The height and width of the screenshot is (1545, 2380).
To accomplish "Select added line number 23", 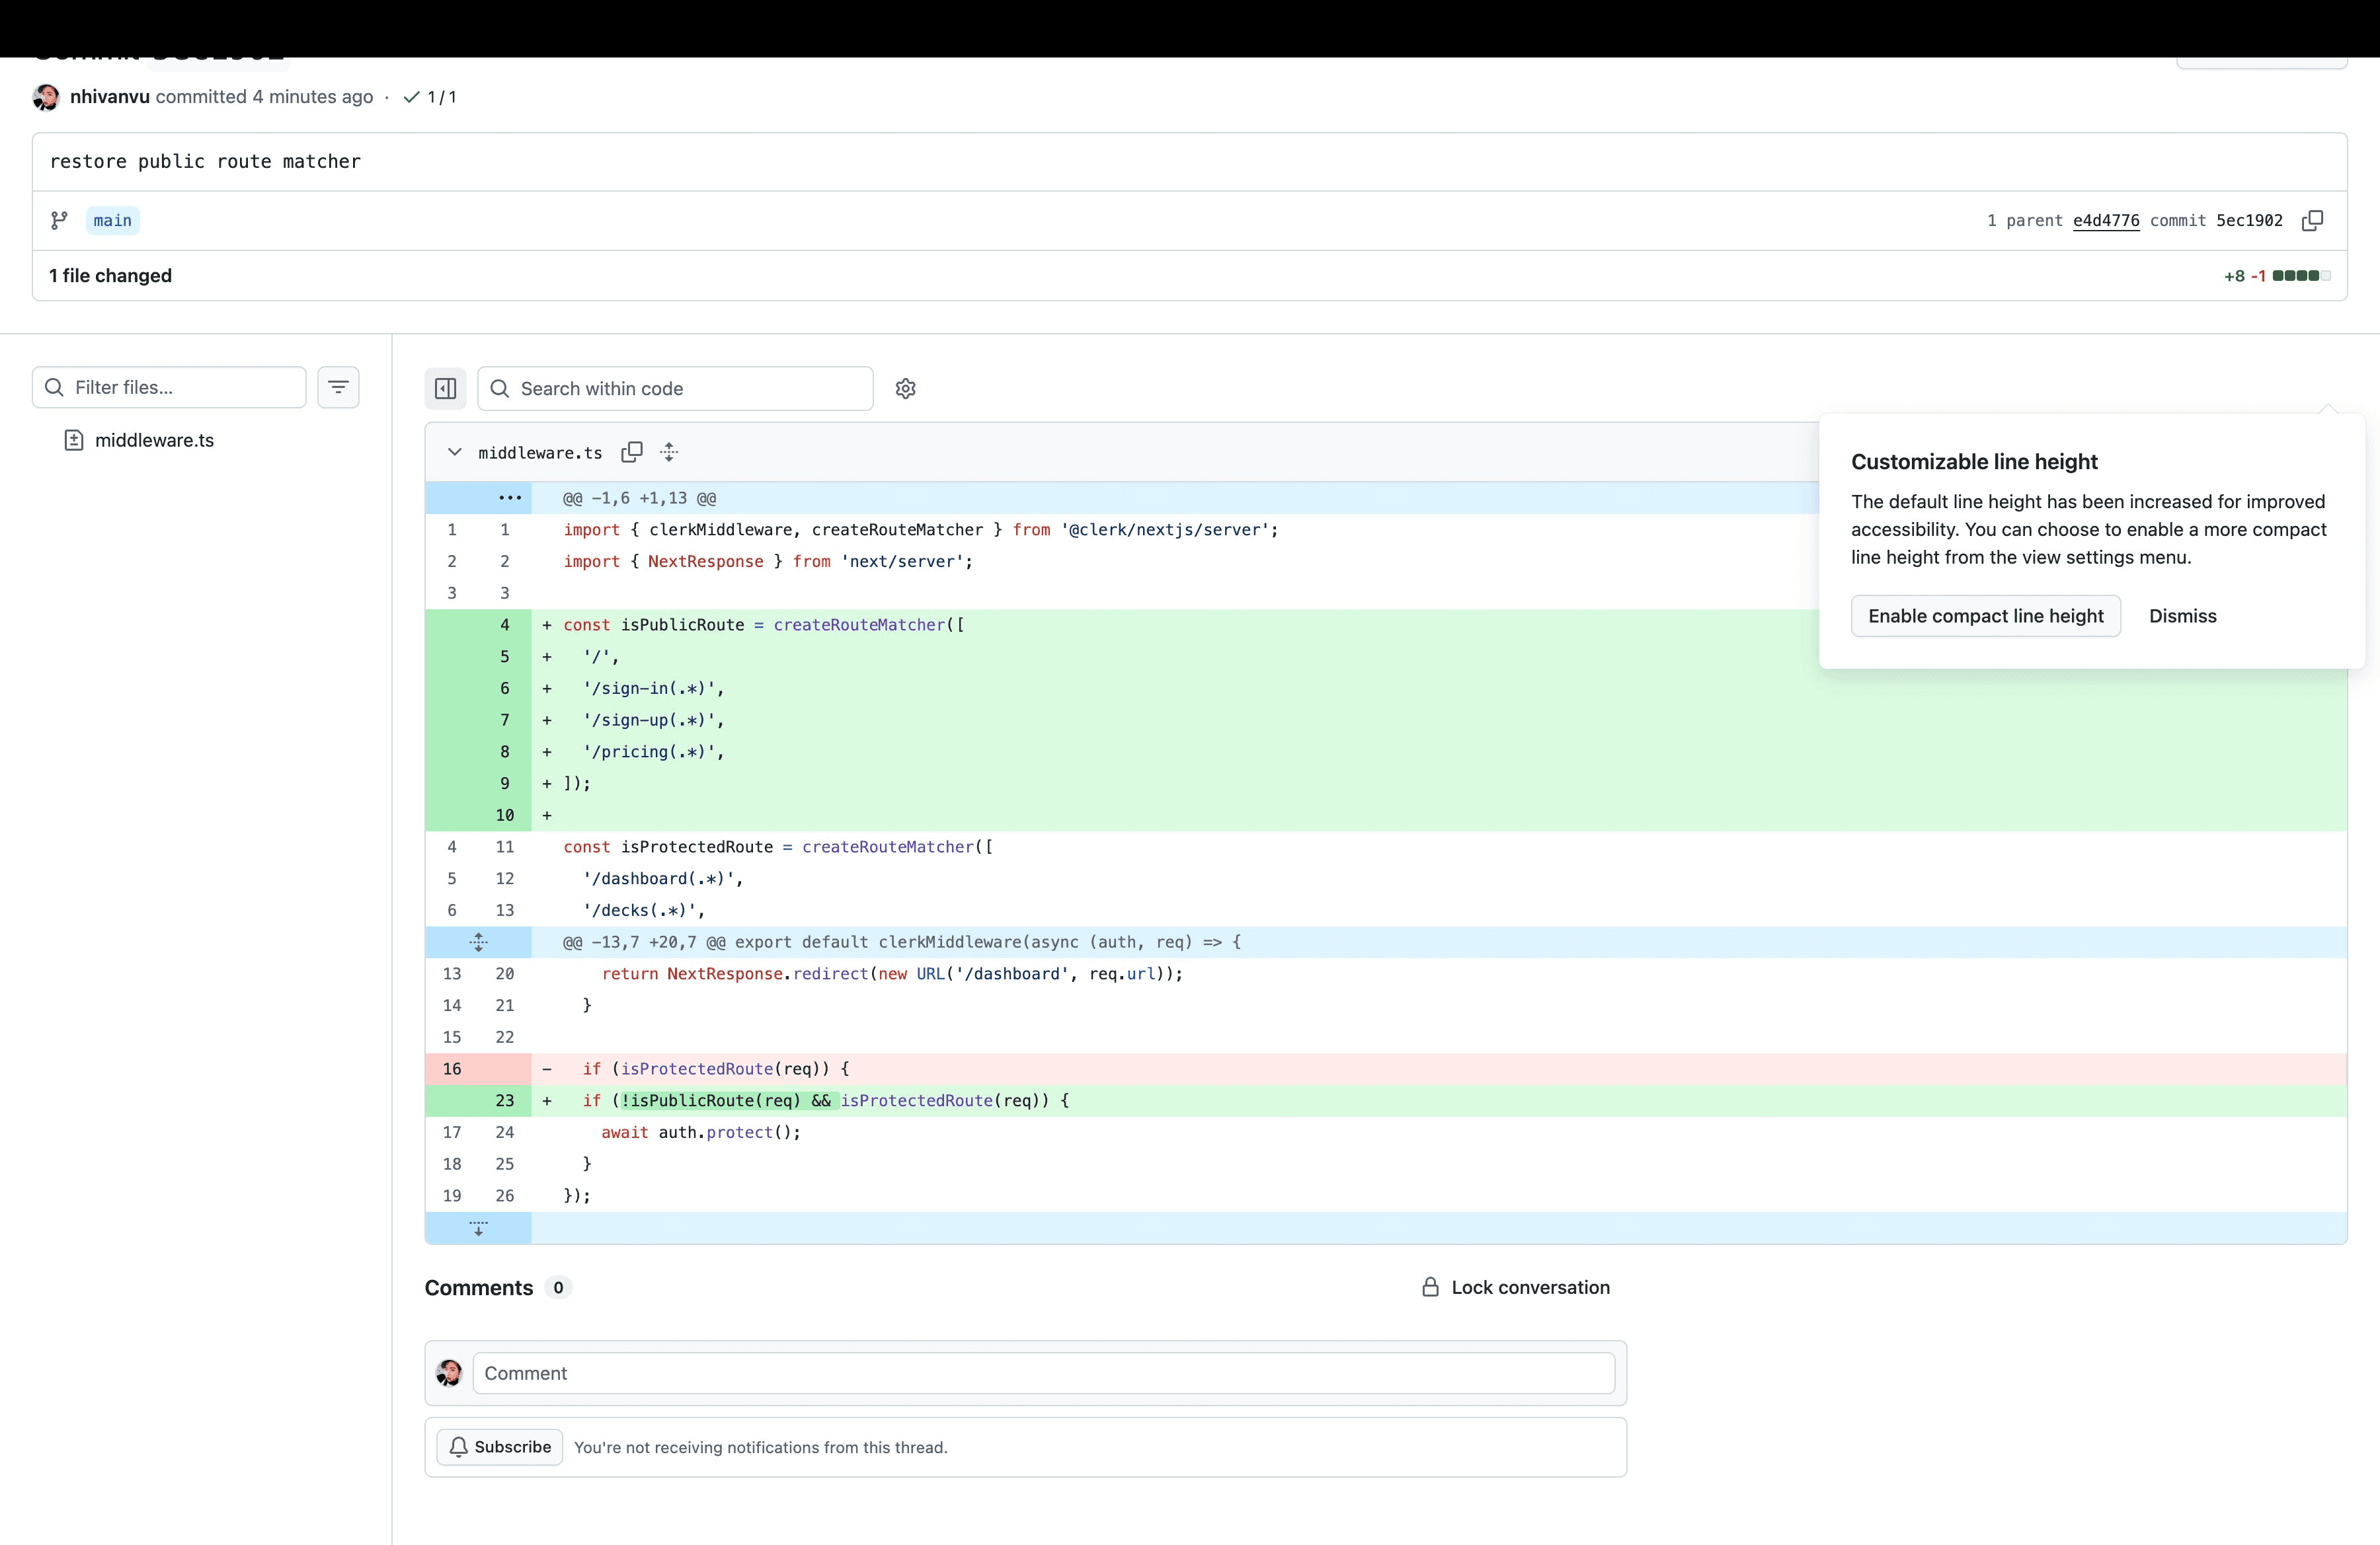I will 505,1102.
